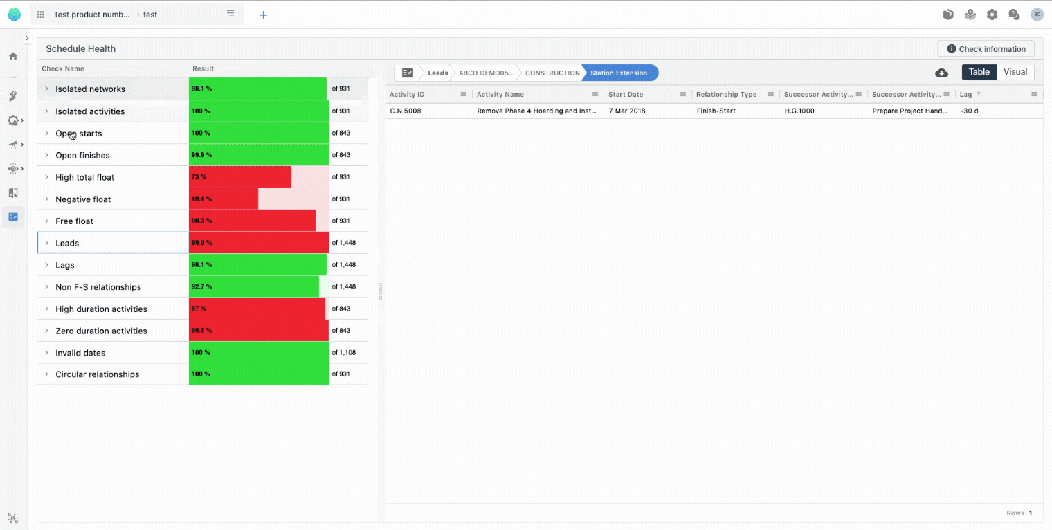1052x530 pixels.
Task: Add a new tab with plus button
Action: [263, 15]
